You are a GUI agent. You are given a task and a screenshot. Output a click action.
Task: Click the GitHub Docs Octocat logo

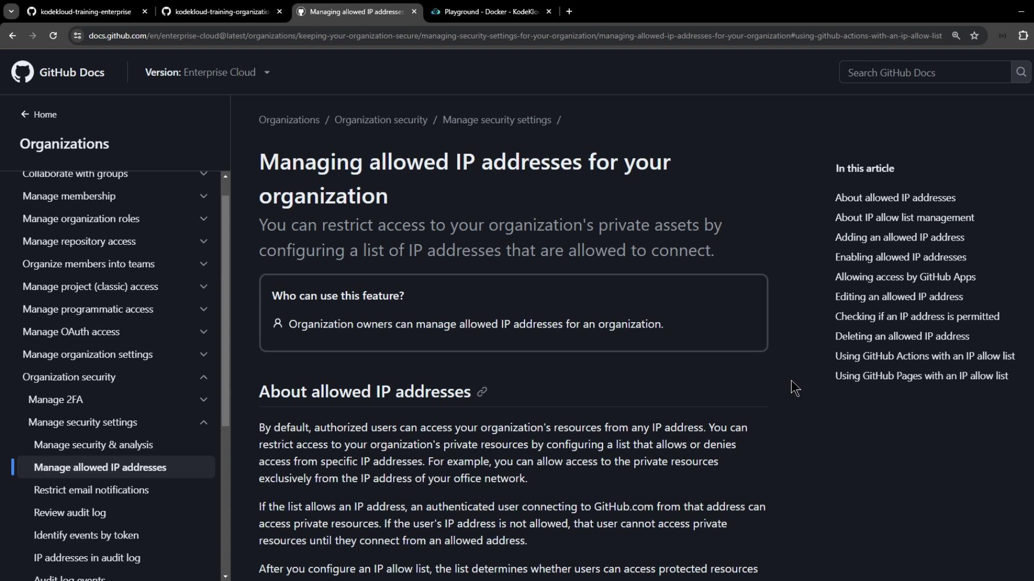pyautogui.click(x=23, y=72)
